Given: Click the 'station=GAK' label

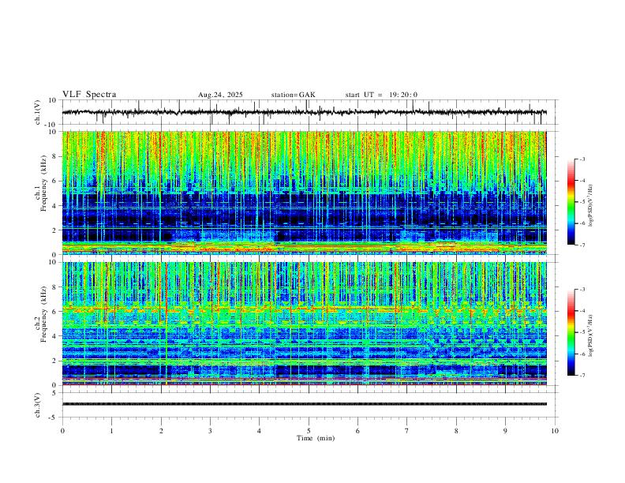Looking at the screenshot, I should [x=293, y=95].
